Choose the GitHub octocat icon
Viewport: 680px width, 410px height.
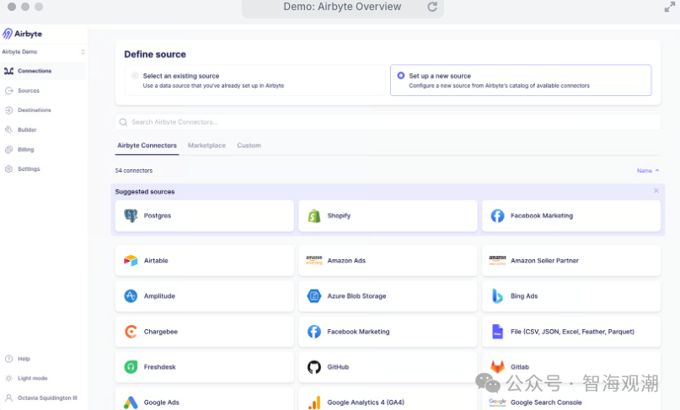[x=314, y=367]
